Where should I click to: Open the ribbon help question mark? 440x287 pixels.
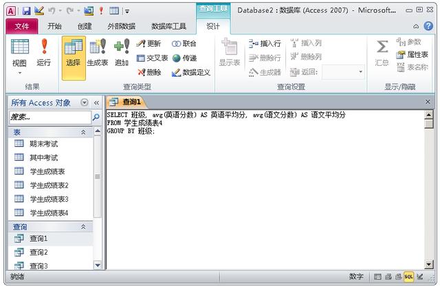(x=428, y=26)
